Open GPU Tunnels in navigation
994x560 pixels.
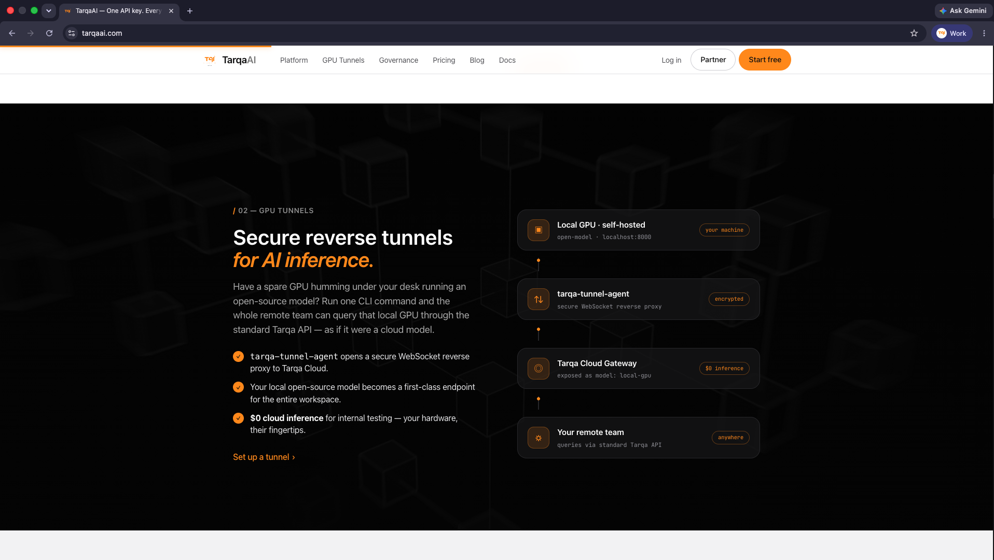(x=343, y=60)
